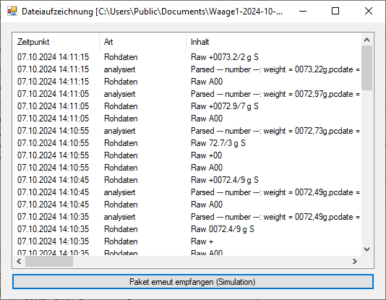Click Paket erneut empfangen (Simulation) button

tap(193, 282)
